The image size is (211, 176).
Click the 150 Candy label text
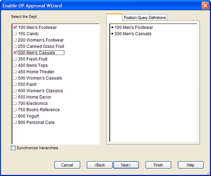pos(29,34)
